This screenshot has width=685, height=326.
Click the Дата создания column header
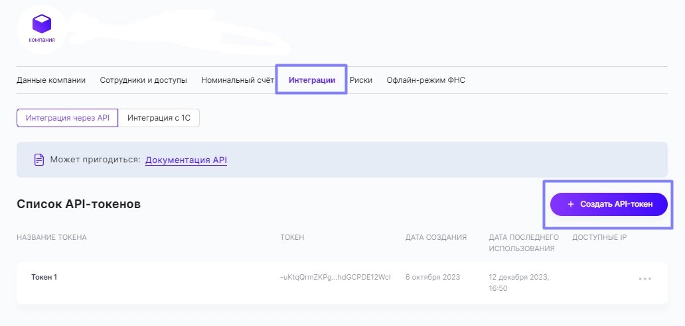(436, 237)
